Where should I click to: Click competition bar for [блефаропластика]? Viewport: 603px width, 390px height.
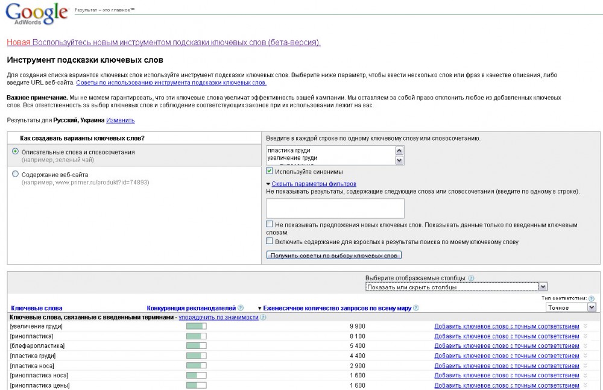point(196,346)
